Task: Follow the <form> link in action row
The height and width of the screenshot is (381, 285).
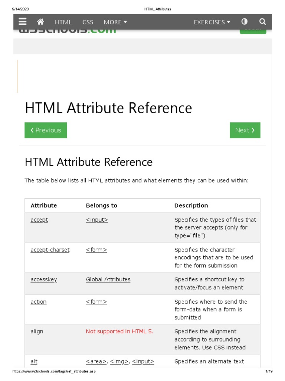Action: (96, 302)
